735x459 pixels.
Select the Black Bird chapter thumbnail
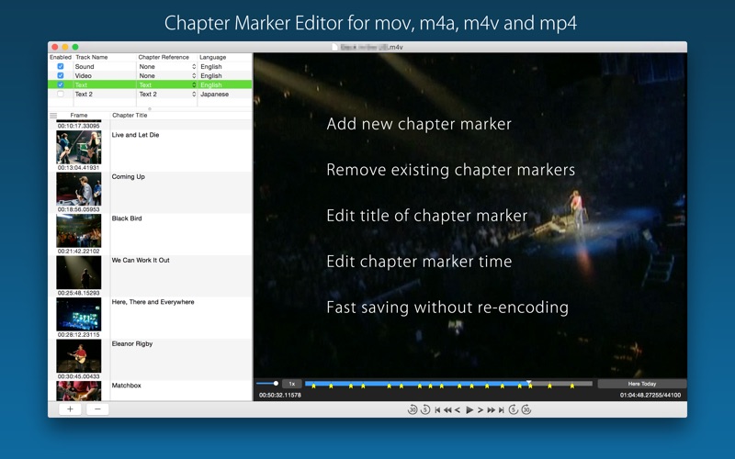(78, 230)
